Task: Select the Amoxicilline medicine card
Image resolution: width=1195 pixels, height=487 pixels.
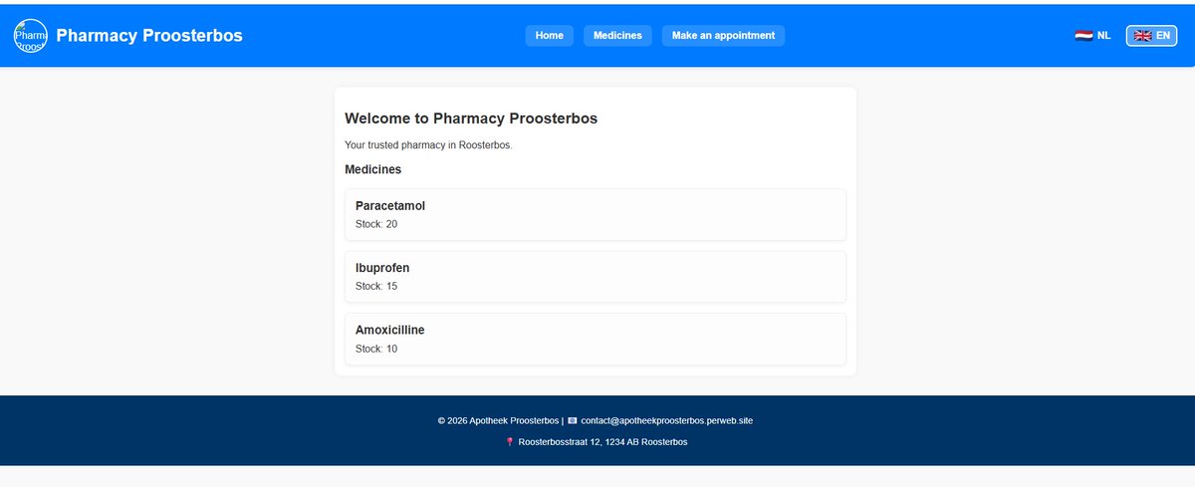Action: [596, 339]
